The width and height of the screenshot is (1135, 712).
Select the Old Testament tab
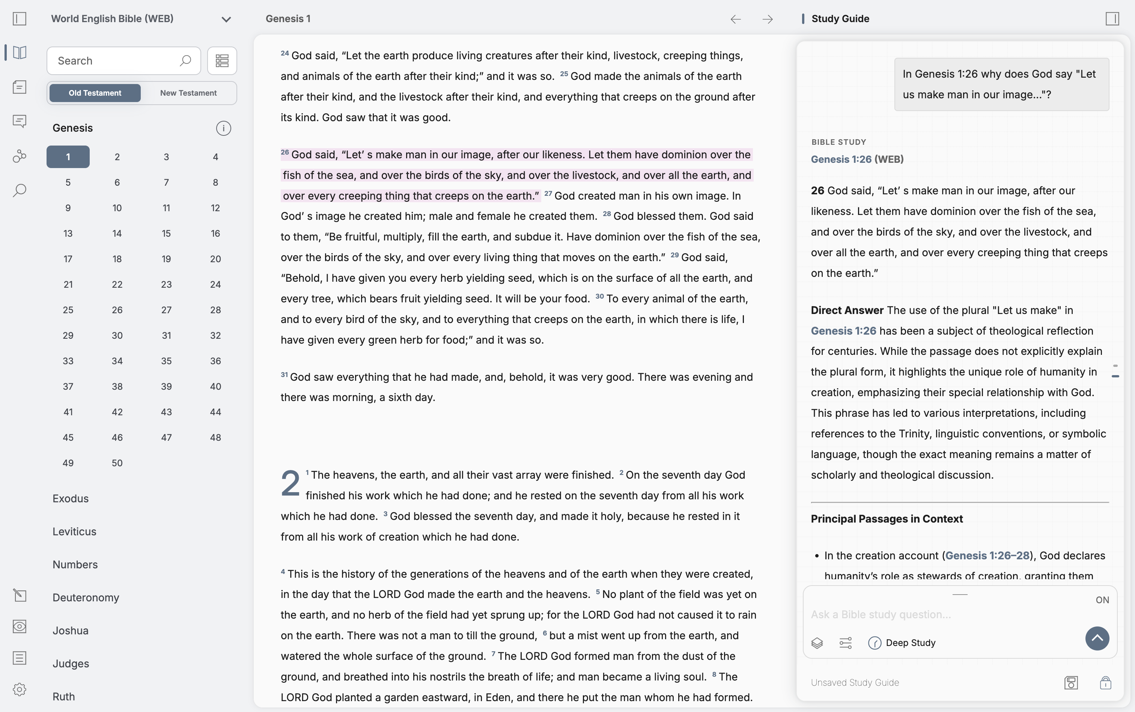[x=95, y=93]
